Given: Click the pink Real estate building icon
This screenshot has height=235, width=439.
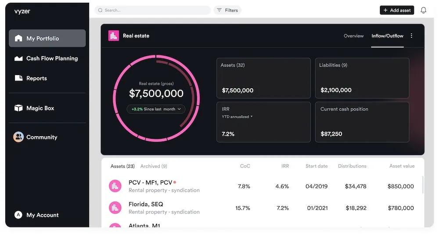Looking at the screenshot, I should (114, 36).
